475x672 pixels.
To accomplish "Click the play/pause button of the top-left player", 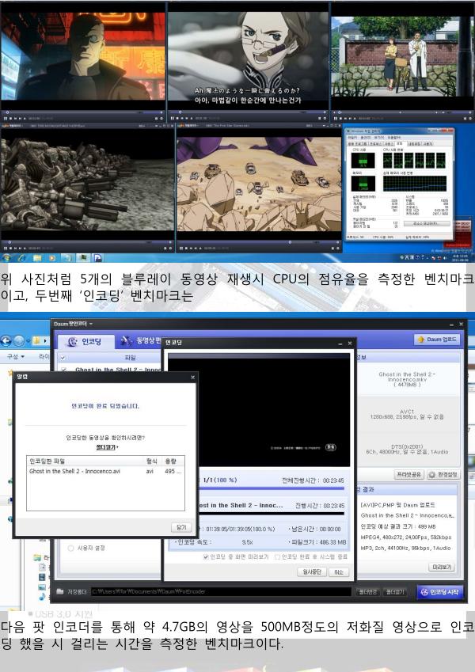I will (x=6, y=118).
